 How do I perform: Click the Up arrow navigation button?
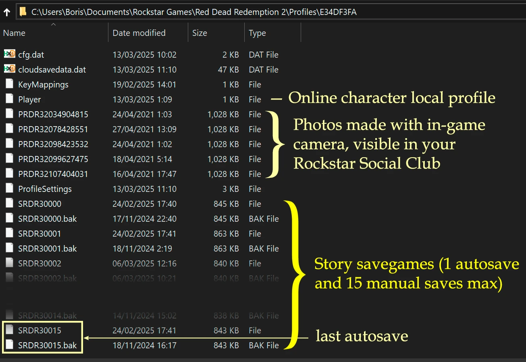point(6,12)
